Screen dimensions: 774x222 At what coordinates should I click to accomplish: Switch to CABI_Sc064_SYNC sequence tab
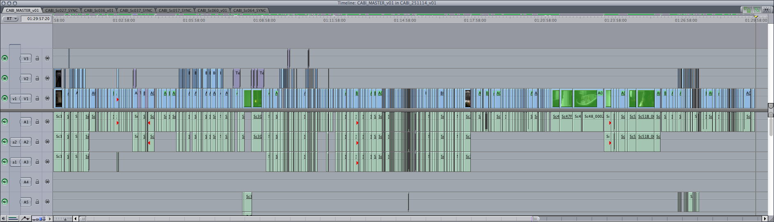(x=250, y=10)
